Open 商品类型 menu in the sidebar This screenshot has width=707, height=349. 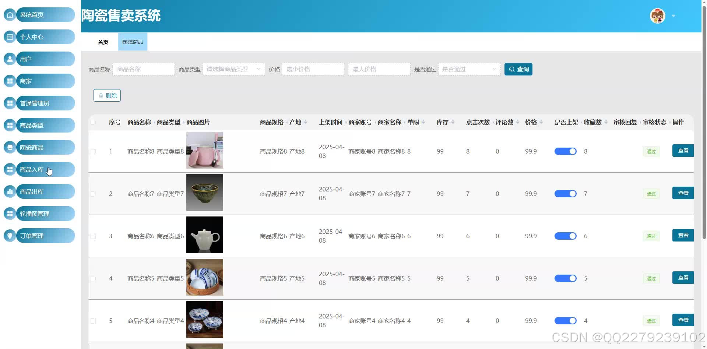tap(46, 125)
